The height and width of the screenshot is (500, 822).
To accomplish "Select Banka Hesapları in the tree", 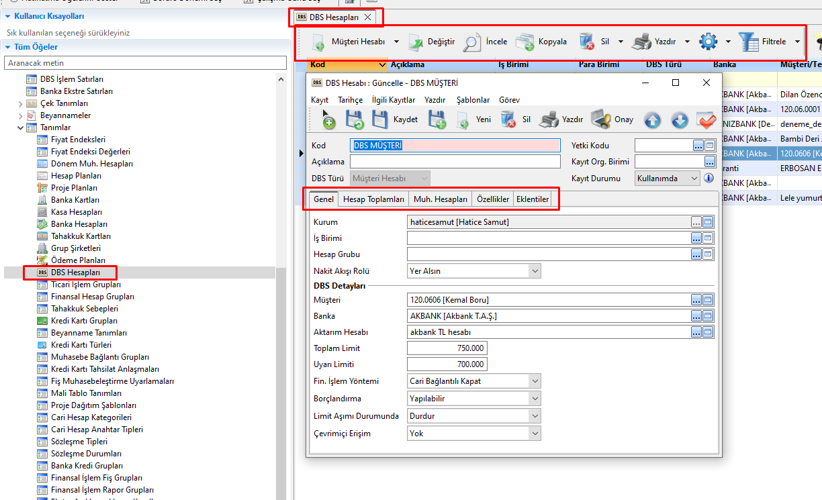I will [x=79, y=224].
